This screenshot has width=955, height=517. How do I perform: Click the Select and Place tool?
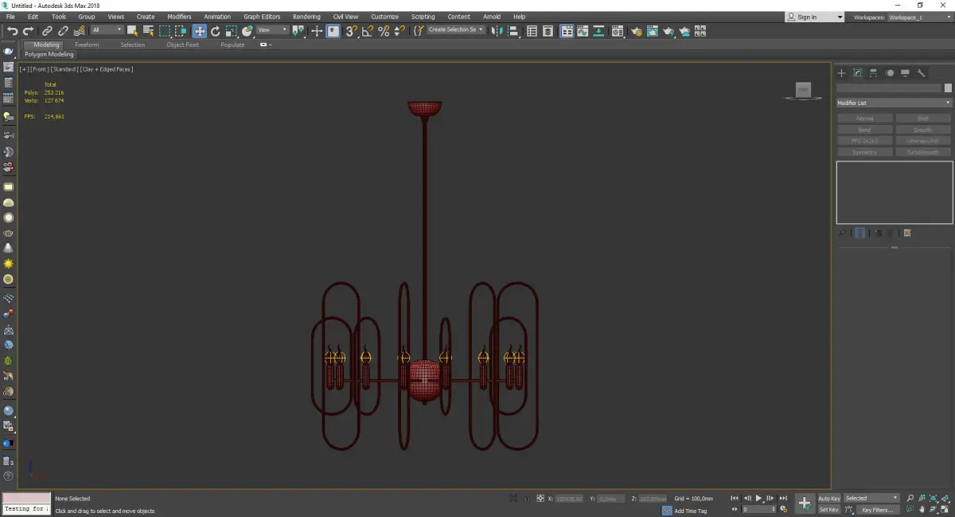click(247, 31)
